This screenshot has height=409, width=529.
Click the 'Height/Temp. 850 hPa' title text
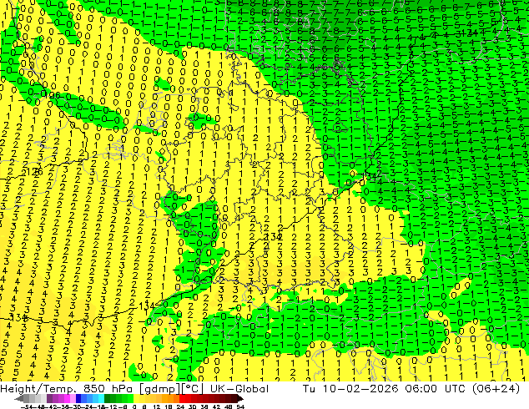click(67, 389)
